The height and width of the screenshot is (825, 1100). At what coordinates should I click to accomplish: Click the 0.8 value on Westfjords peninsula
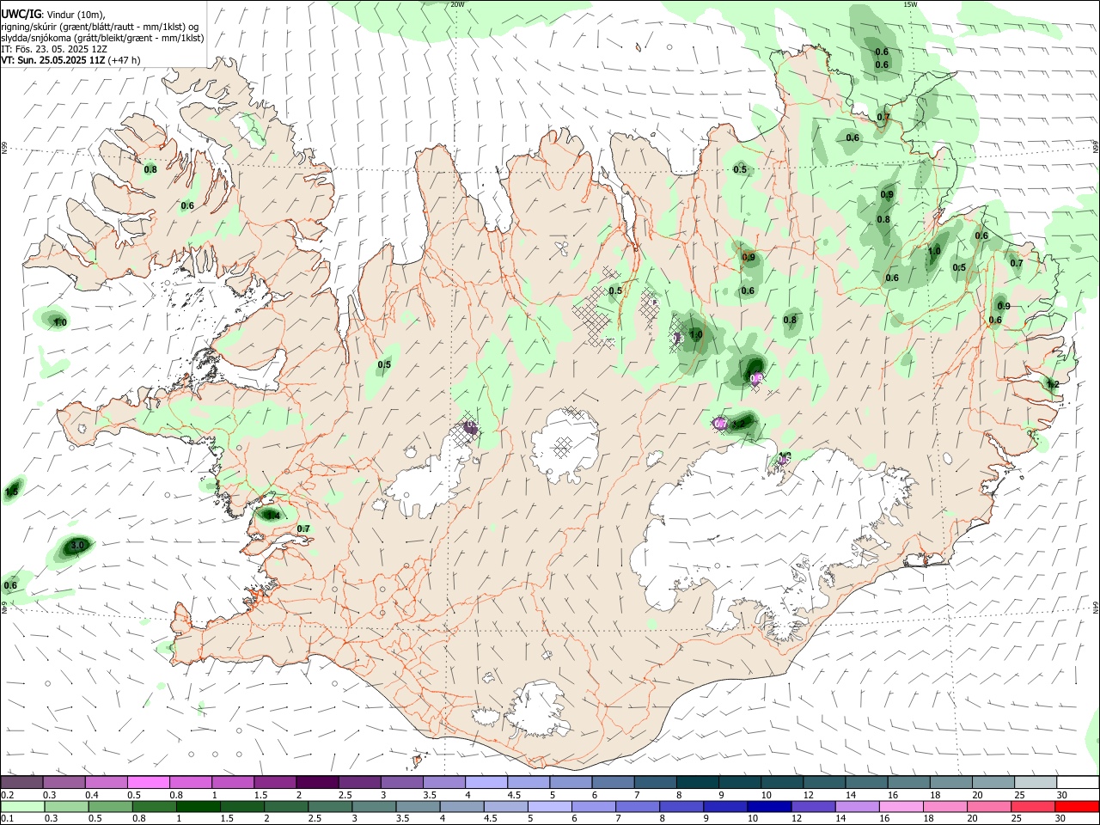(x=150, y=169)
